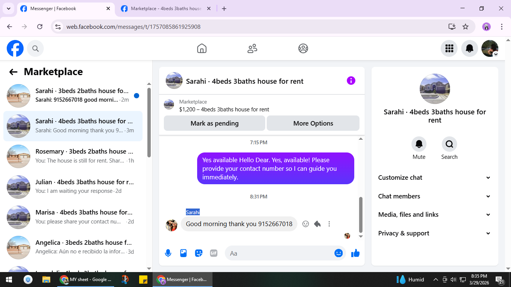This screenshot has height=287, width=511.
Task: Send a voice clip with microphone icon
Action: [x=168, y=253]
